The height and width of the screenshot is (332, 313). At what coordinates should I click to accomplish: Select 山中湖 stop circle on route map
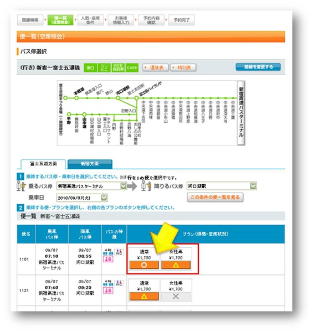(x=84, y=115)
